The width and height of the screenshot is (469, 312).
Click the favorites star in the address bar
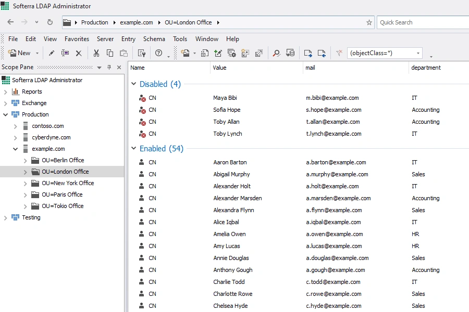(368, 22)
